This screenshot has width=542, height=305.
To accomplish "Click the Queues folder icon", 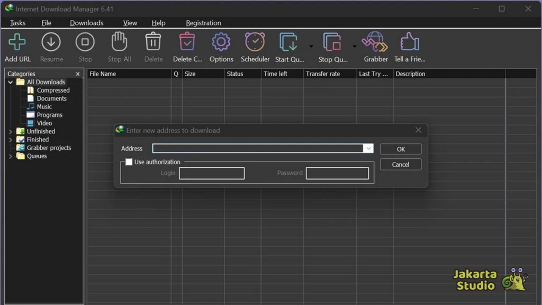I will coord(21,156).
